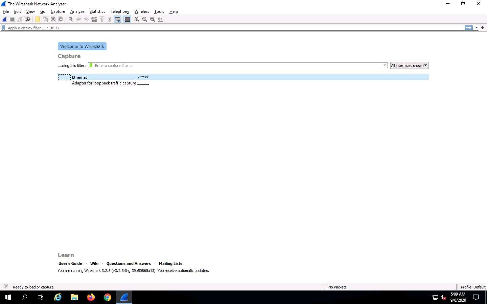Viewport: 487px width, 304px height.
Task: Expand the capture filter history dropdown
Action: tap(385, 65)
